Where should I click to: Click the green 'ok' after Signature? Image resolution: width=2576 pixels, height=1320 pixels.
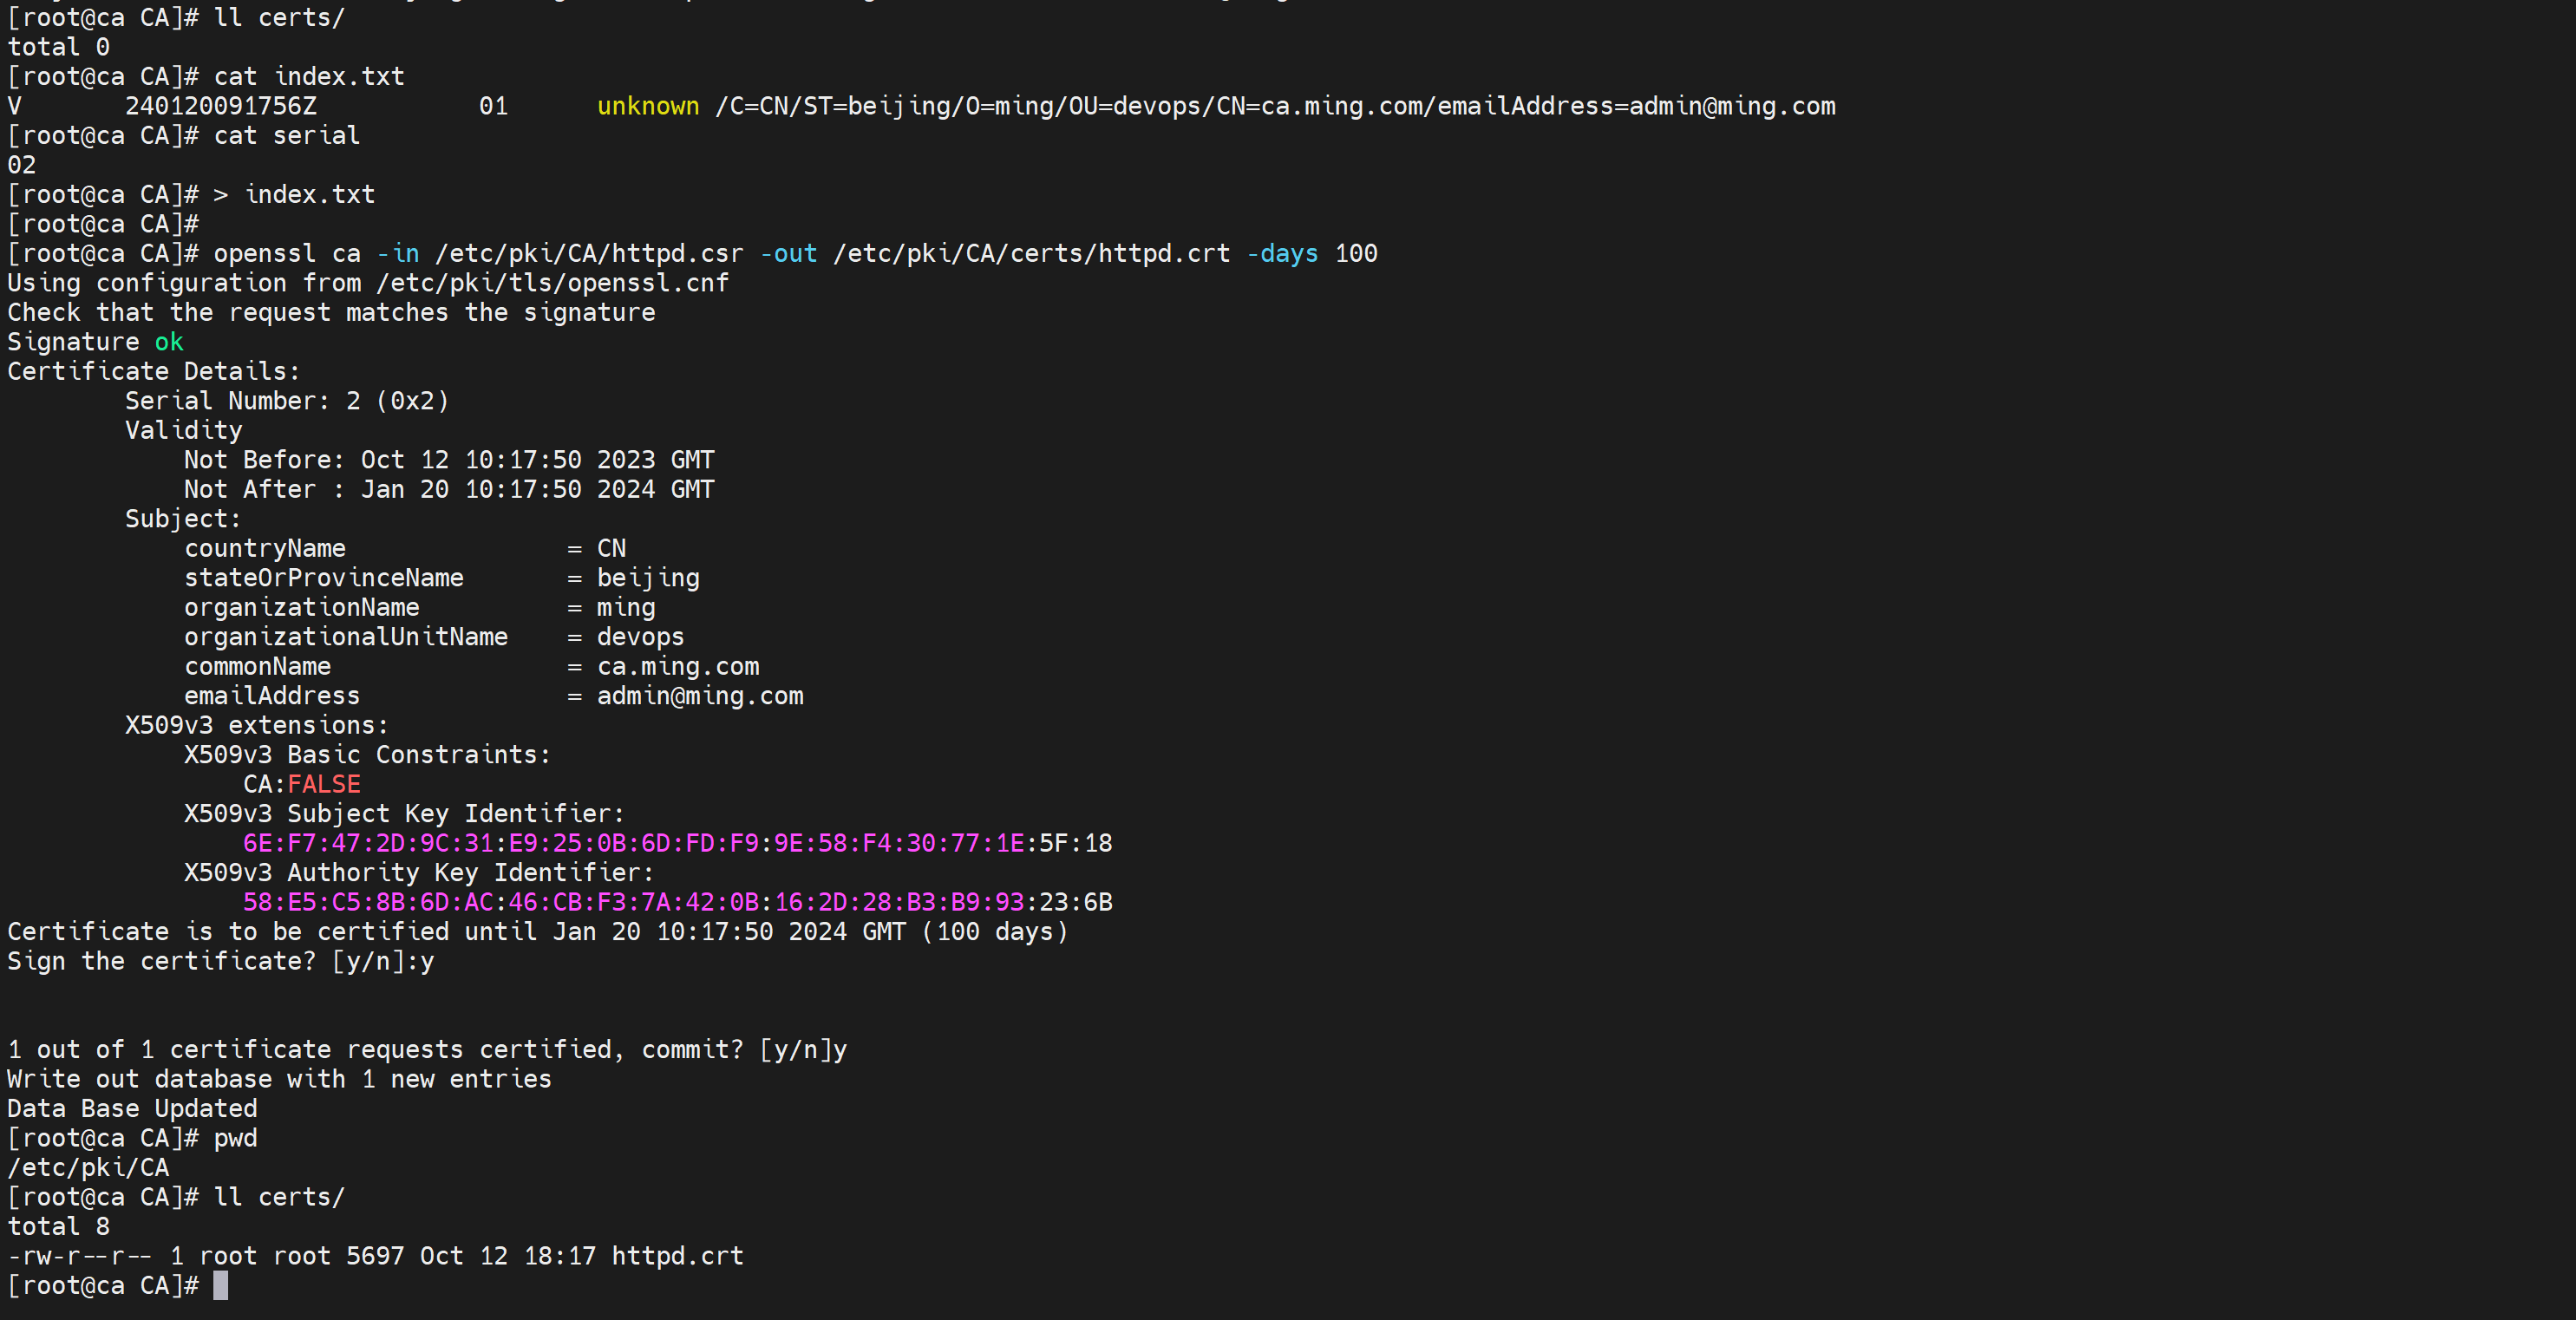tap(169, 342)
